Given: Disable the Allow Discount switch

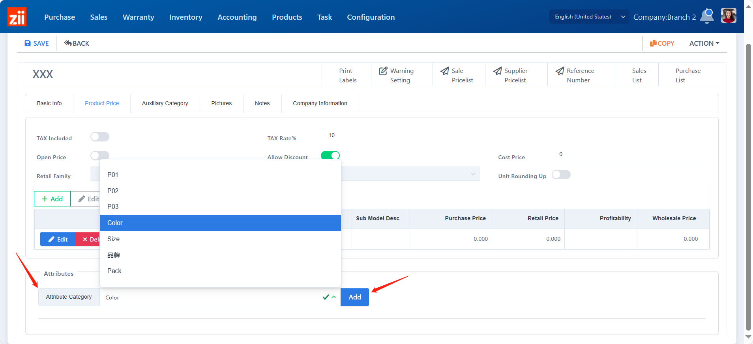Looking at the screenshot, I should tap(330, 155).
